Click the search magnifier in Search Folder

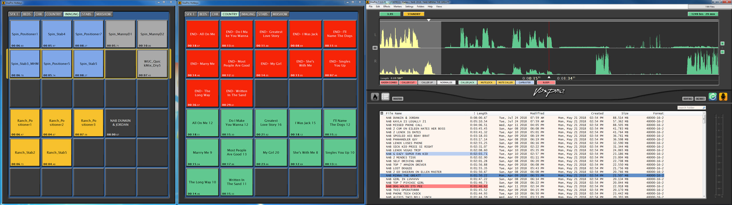point(704,108)
